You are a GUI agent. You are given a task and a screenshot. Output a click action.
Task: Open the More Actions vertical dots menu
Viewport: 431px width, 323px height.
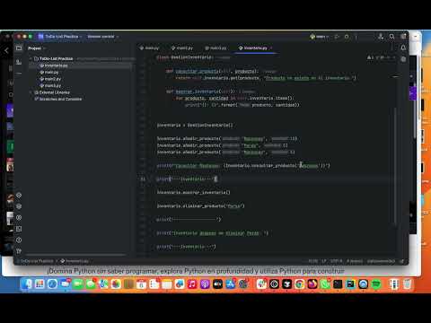[356, 37]
